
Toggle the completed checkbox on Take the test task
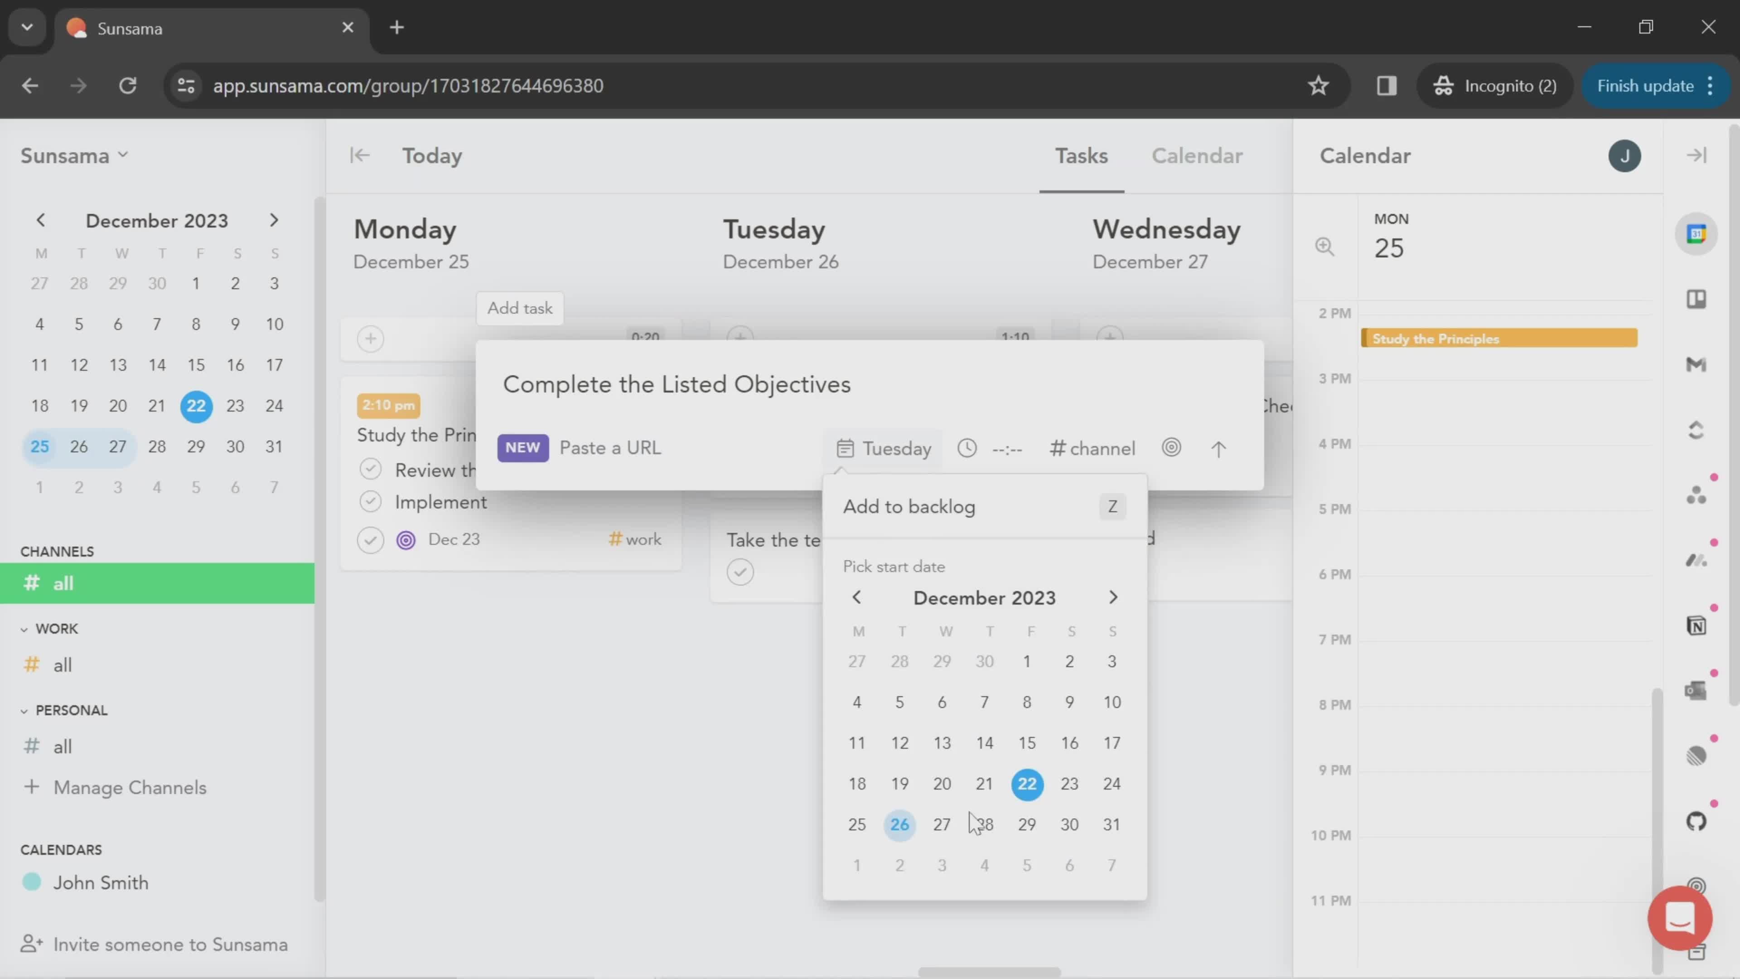point(741,572)
